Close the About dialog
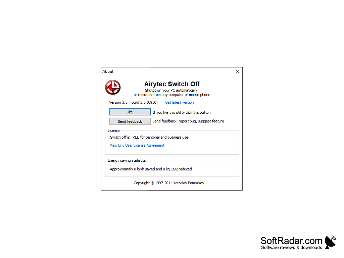 (237, 71)
